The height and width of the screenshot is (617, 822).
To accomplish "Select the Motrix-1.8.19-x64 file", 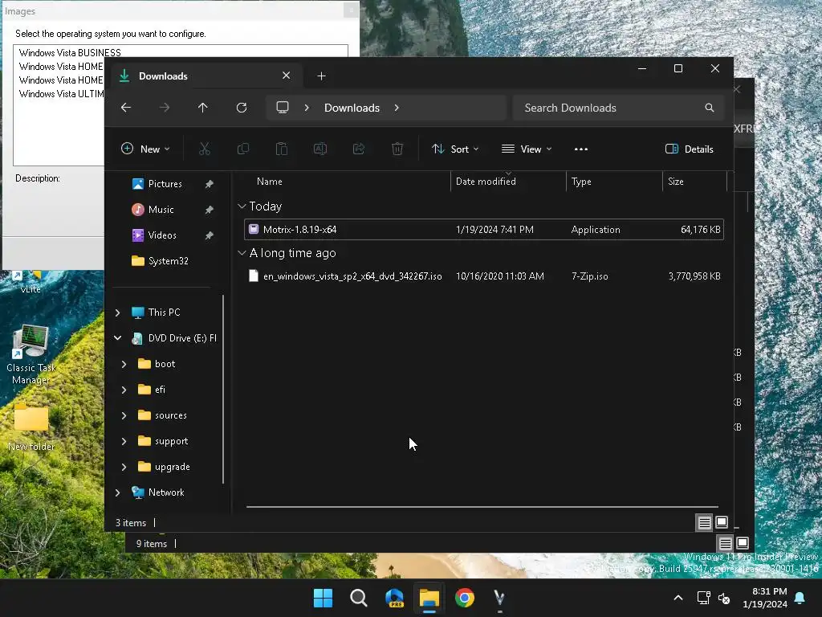I will click(x=484, y=229).
